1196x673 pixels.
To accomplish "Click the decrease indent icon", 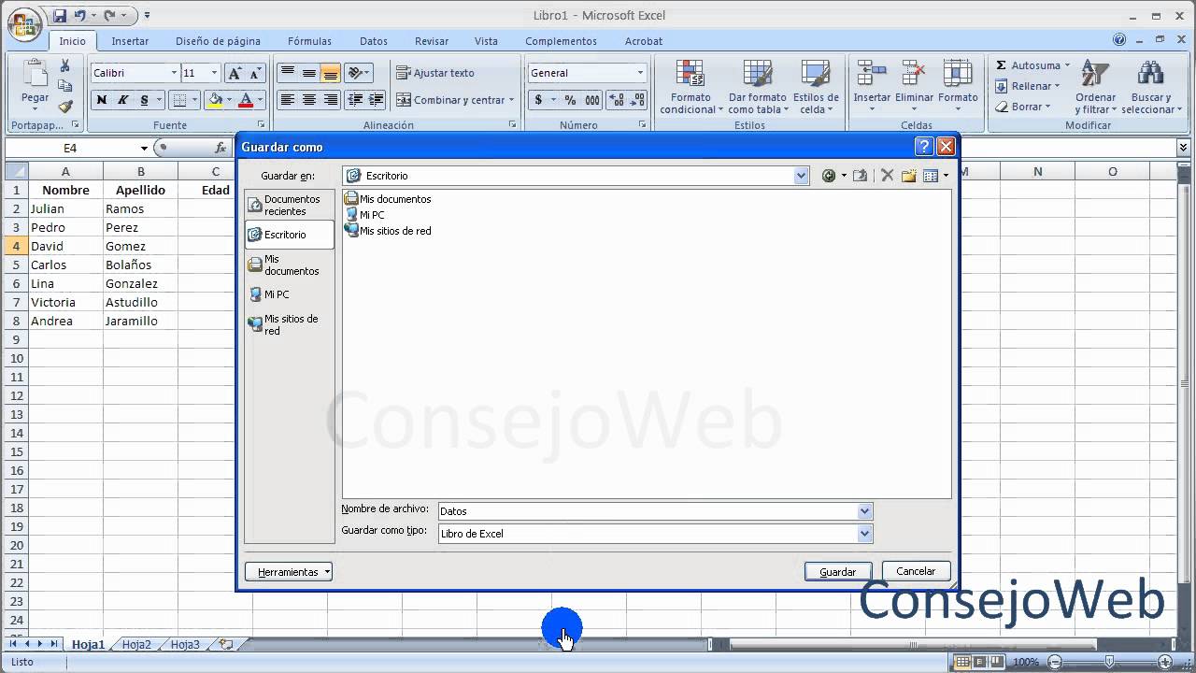I will [355, 100].
